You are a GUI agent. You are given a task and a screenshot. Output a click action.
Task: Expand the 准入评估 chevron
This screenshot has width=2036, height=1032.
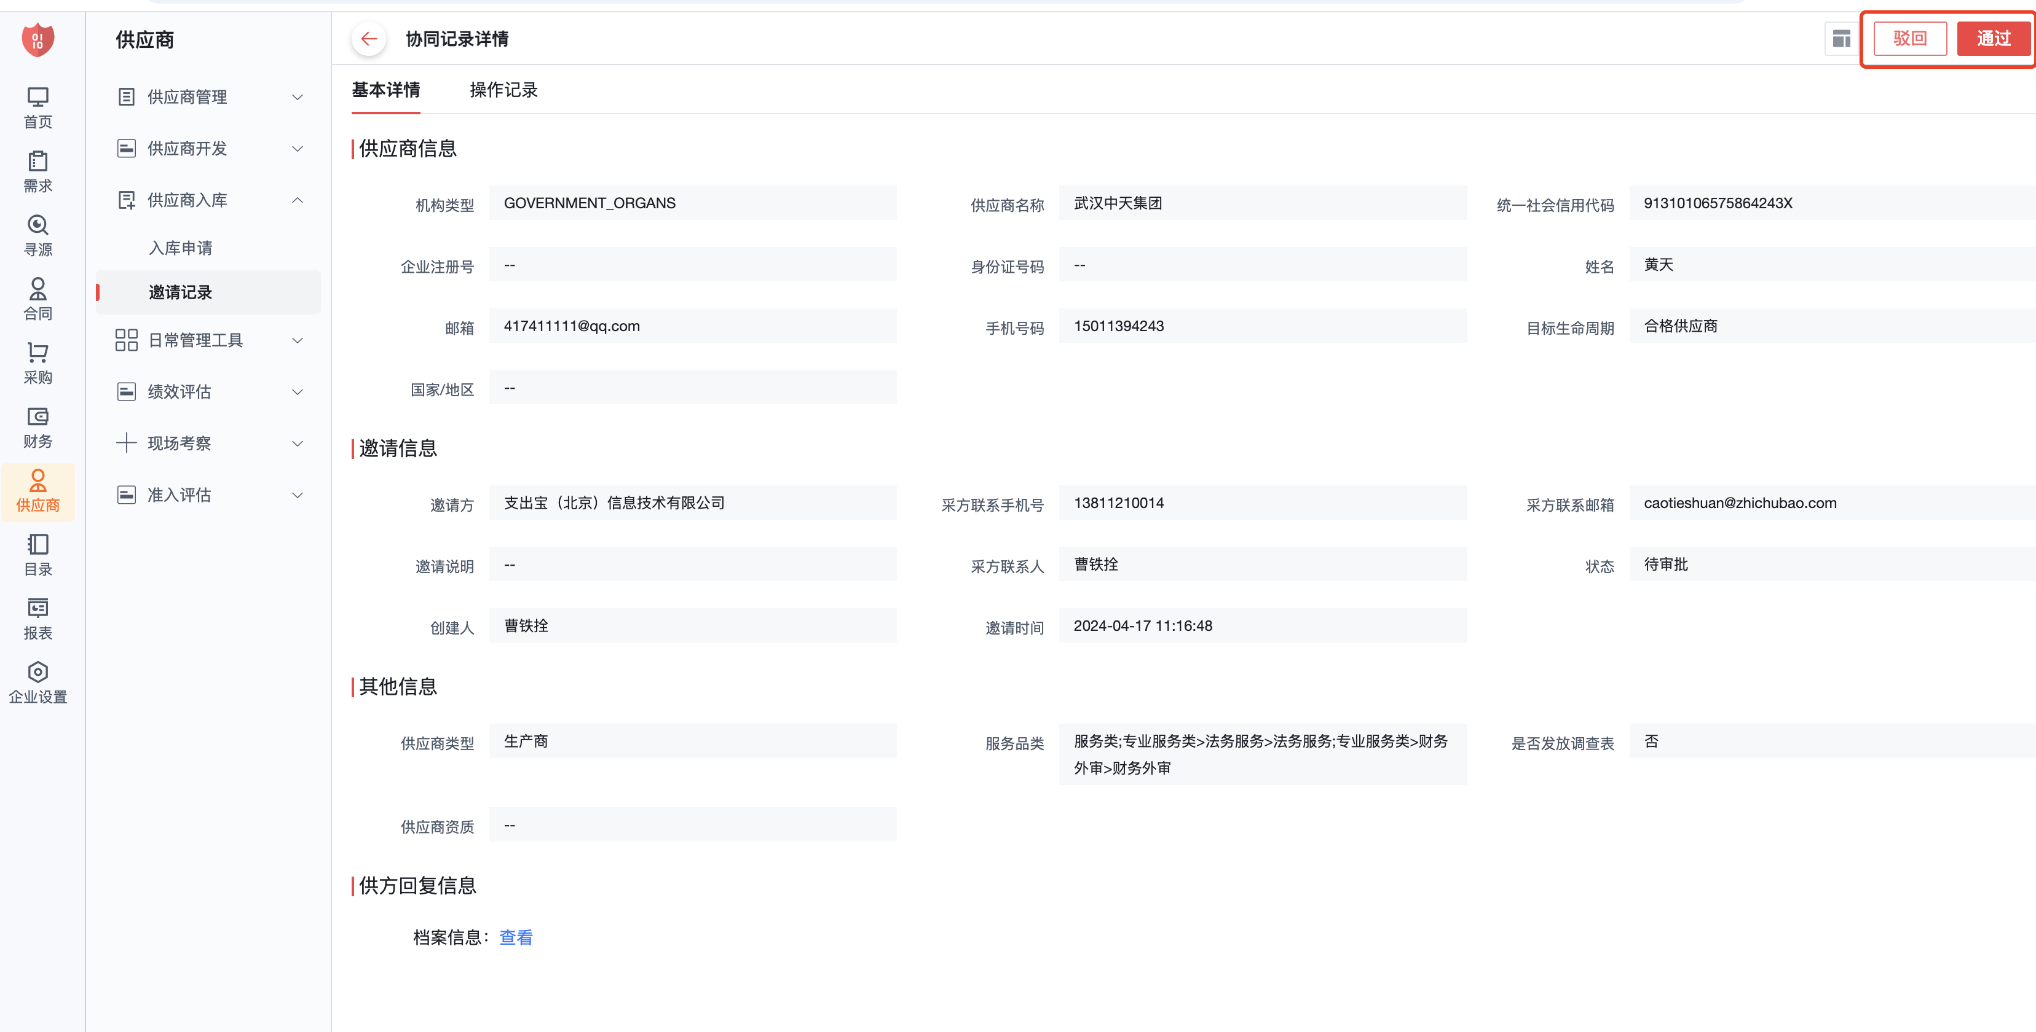point(298,495)
